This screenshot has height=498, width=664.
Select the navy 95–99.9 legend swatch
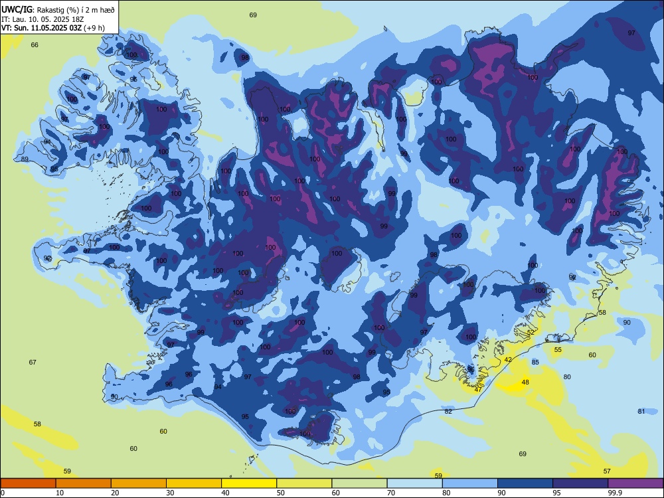[x=580, y=483]
